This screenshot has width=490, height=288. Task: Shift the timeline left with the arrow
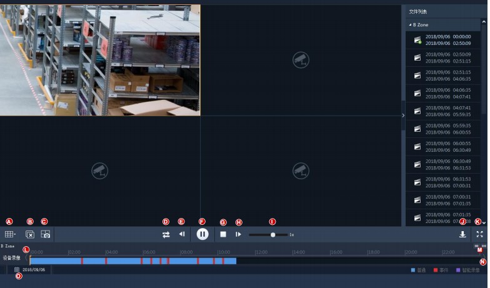click(x=26, y=258)
